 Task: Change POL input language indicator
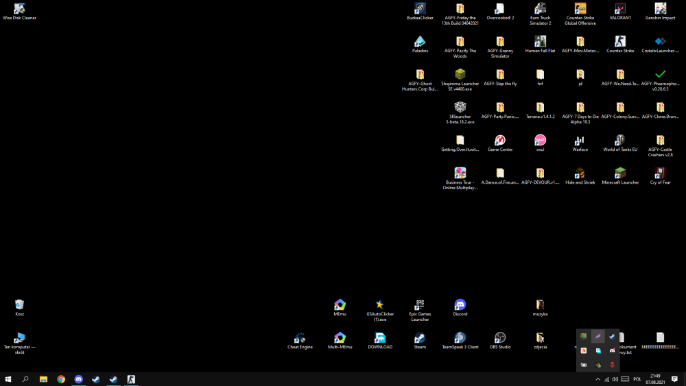pyautogui.click(x=637, y=379)
